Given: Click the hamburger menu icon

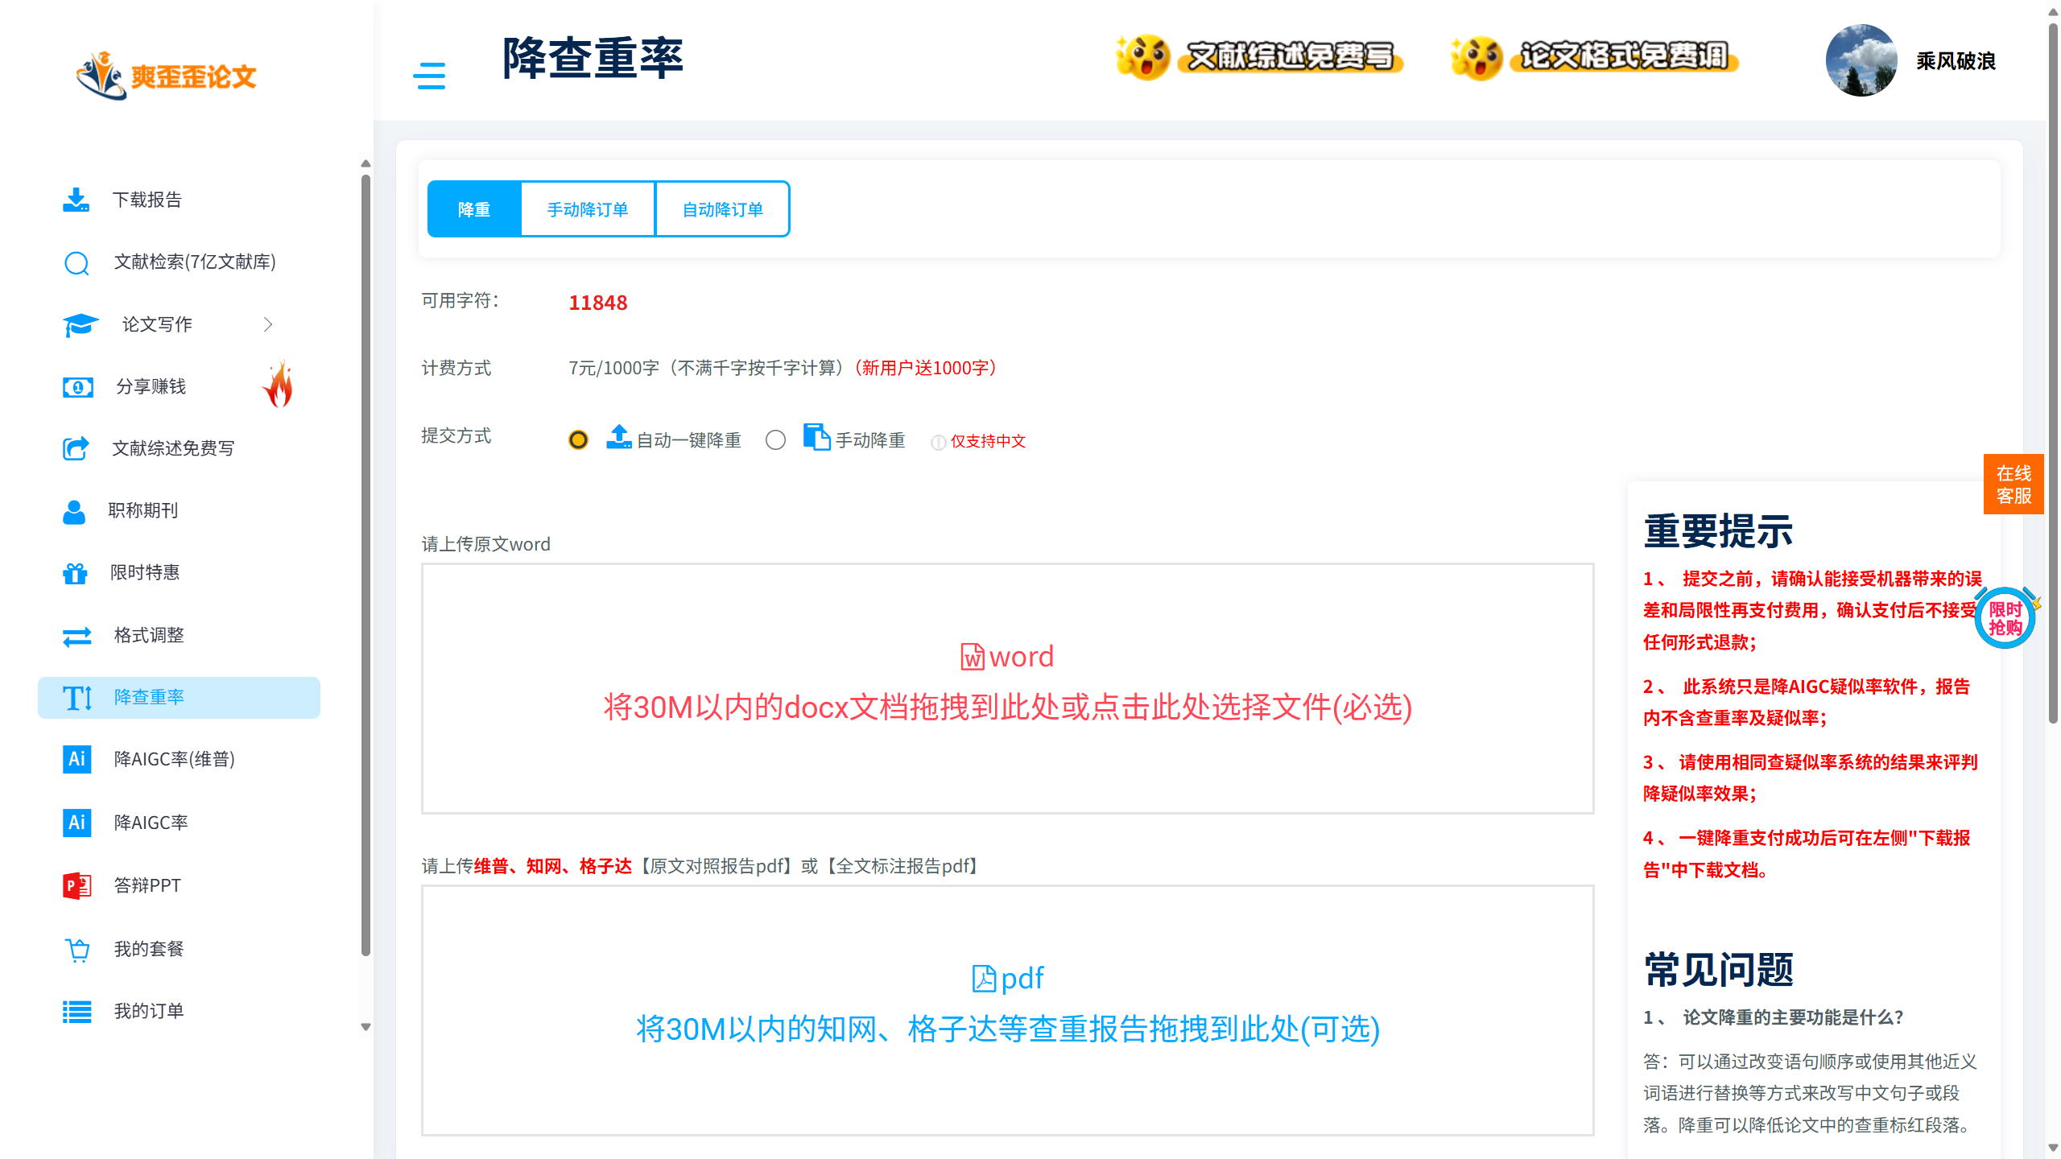Looking at the screenshot, I should coord(429,76).
